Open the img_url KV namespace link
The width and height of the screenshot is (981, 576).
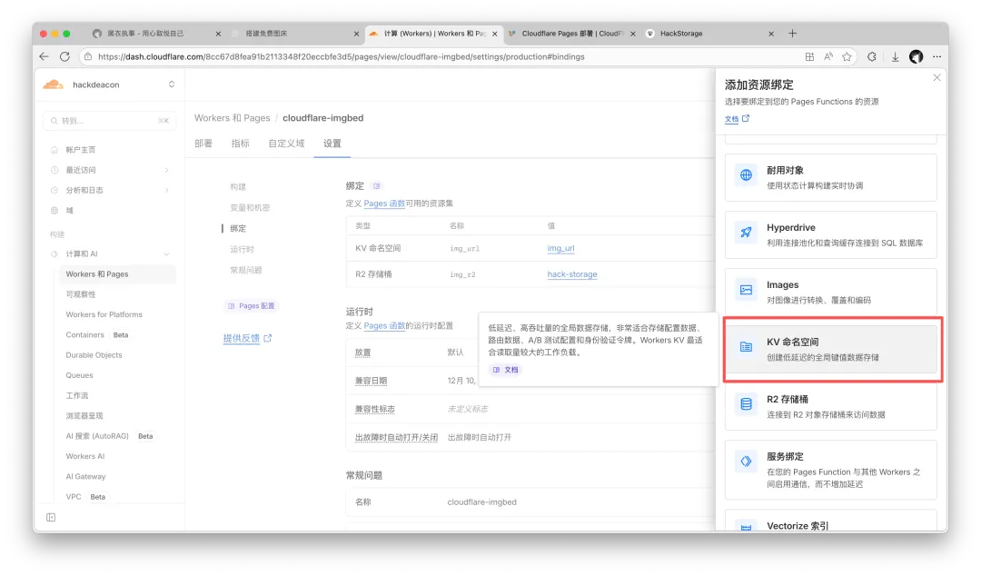pos(560,248)
